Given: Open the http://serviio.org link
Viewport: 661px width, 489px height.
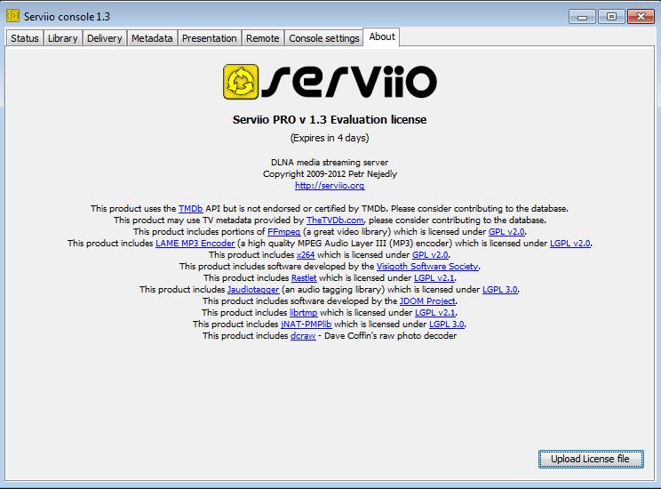Looking at the screenshot, I should [x=330, y=185].
